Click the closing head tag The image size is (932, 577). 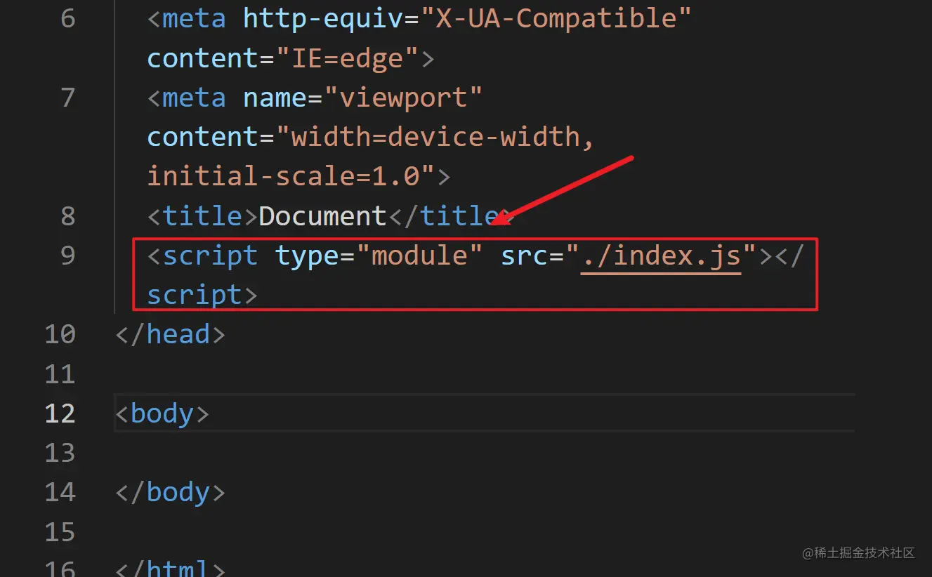click(x=171, y=334)
